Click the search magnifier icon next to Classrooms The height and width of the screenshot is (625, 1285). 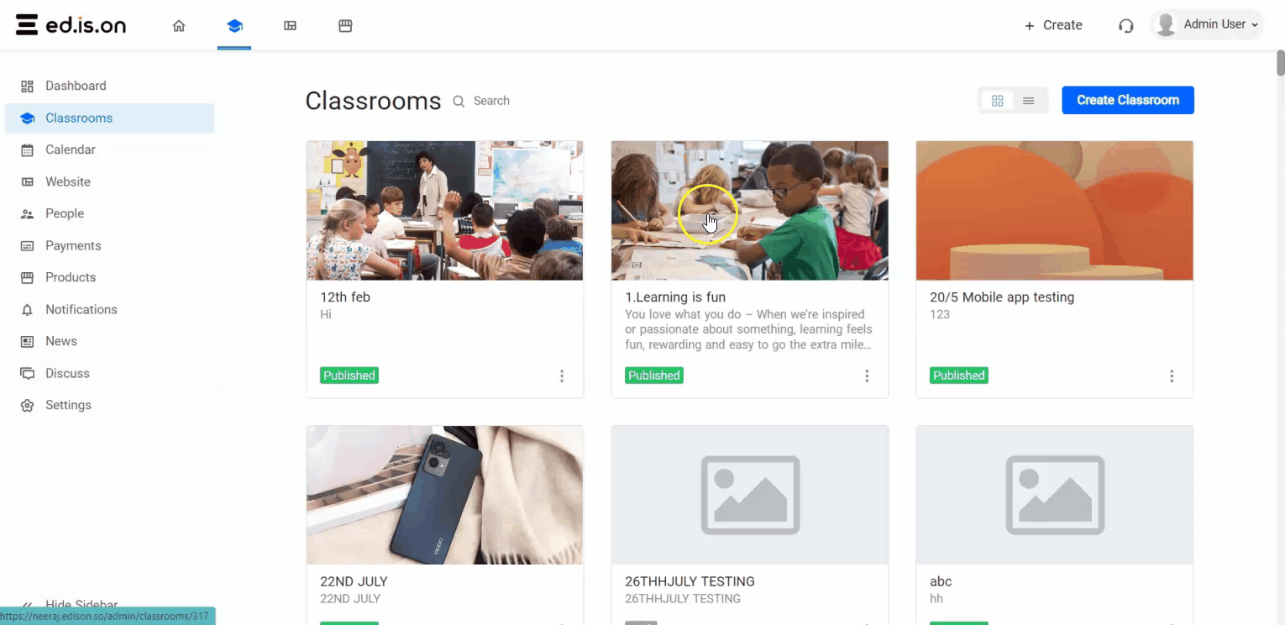(x=459, y=101)
